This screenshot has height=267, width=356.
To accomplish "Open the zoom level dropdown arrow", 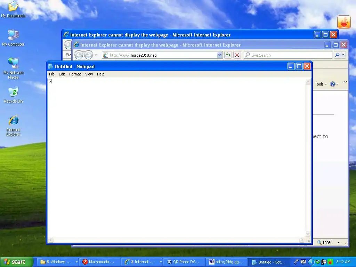I will pos(339,242).
